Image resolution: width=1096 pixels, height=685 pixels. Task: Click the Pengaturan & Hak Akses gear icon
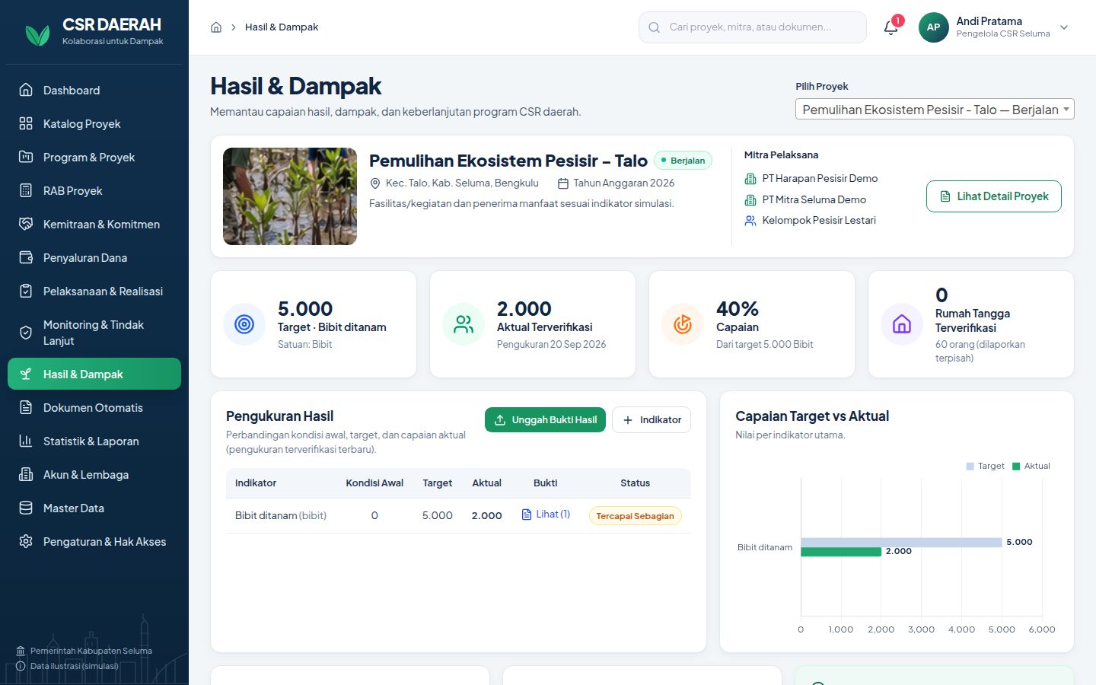pos(26,541)
